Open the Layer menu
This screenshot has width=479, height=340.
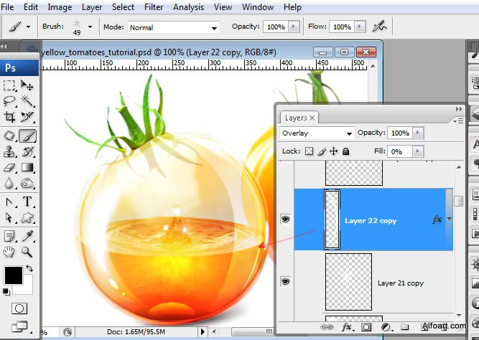pos(92,7)
